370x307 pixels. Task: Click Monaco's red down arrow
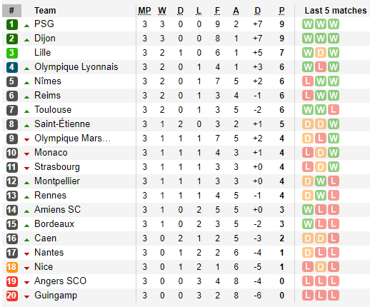[x=26, y=154]
